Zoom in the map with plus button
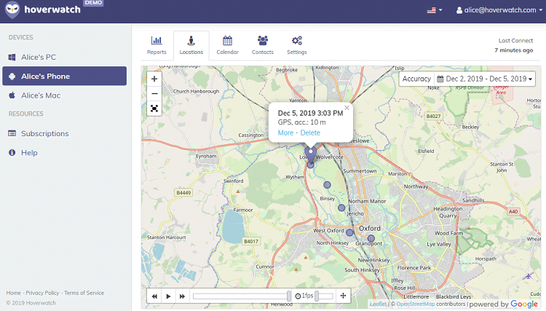The height and width of the screenshot is (311, 546). click(154, 79)
